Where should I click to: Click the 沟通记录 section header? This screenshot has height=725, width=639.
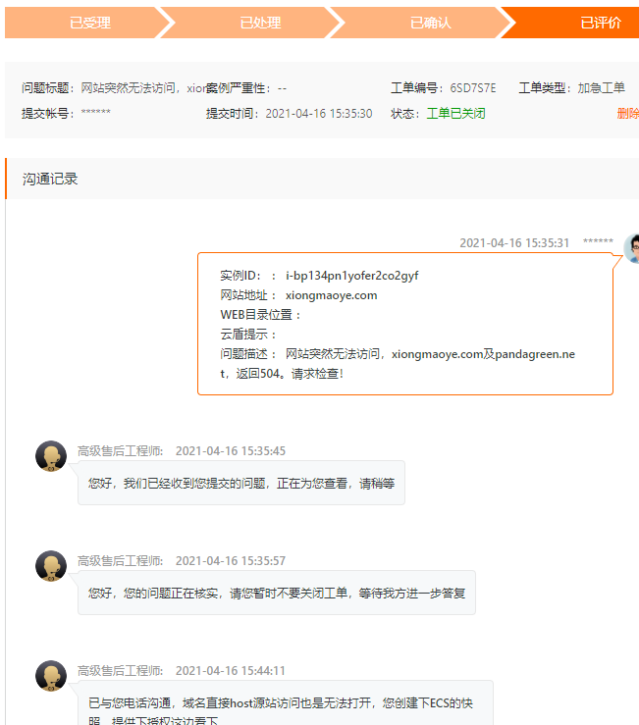pos(50,179)
